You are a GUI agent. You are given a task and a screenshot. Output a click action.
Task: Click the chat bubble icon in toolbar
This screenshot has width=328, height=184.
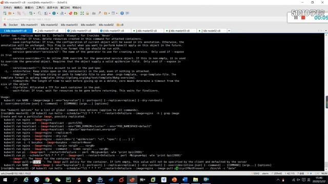(127, 13)
